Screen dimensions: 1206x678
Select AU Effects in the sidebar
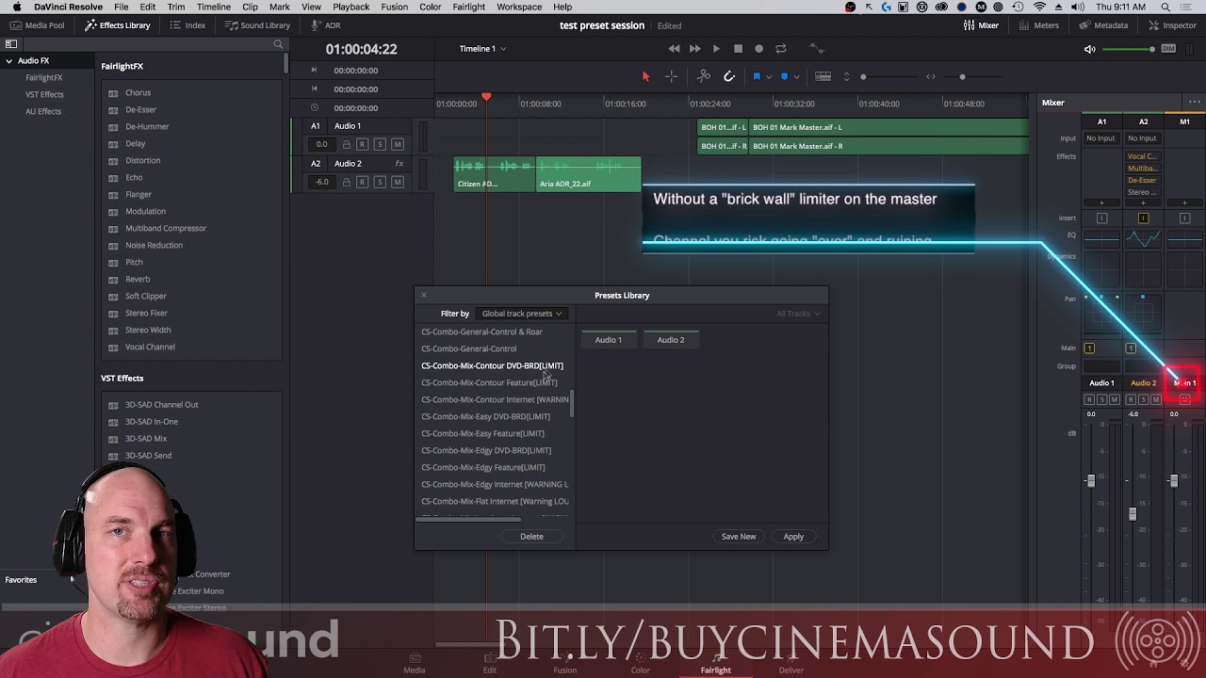click(43, 111)
